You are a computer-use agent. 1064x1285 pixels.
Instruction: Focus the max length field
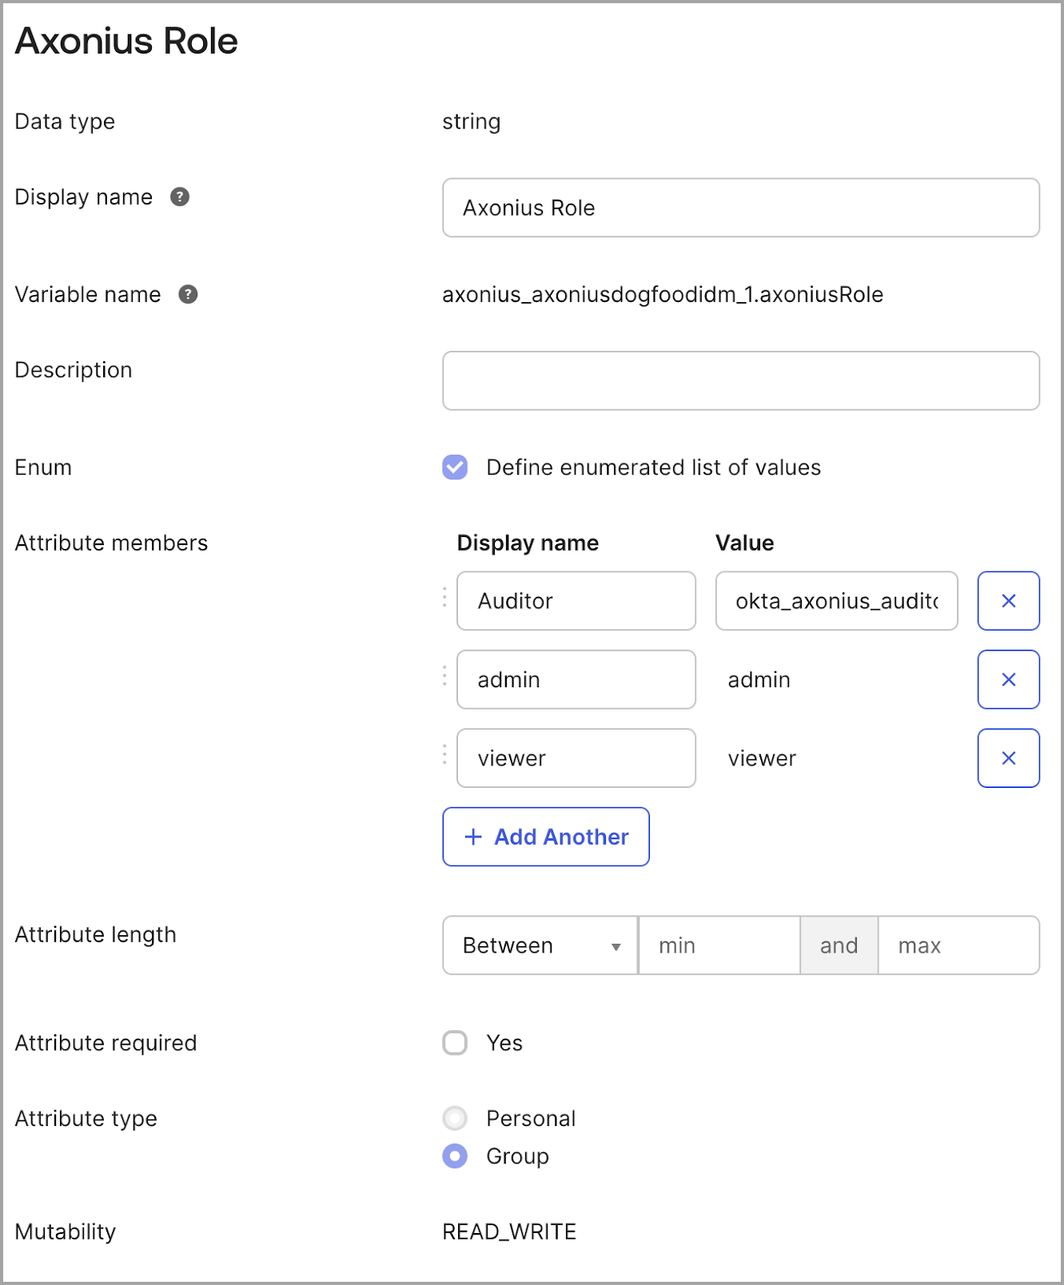click(958, 945)
